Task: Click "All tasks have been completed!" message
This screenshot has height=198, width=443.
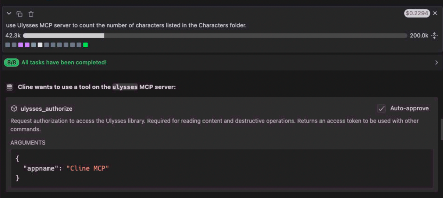Action: [64, 63]
